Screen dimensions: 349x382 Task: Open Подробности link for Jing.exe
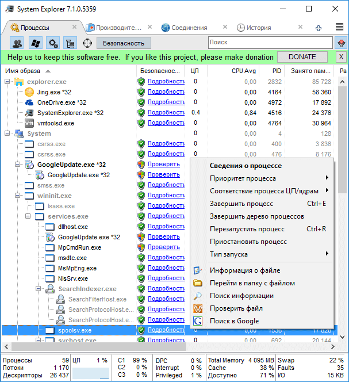(x=166, y=92)
